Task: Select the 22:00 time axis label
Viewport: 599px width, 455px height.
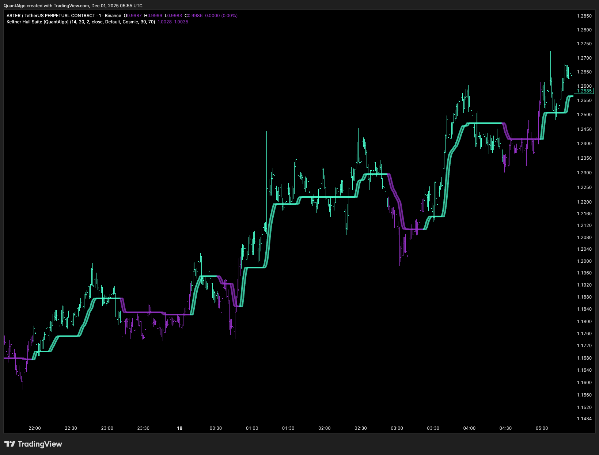Action: click(35, 428)
